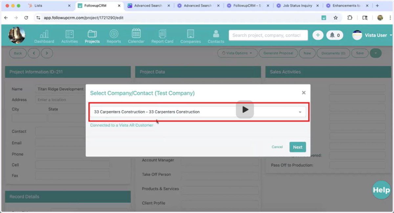
Task: Click the Back button
Action: click(x=18, y=53)
